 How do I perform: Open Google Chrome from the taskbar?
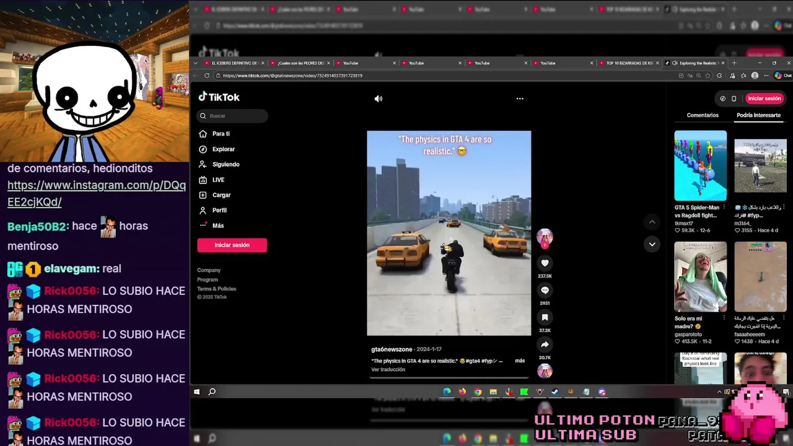coord(478,391)
